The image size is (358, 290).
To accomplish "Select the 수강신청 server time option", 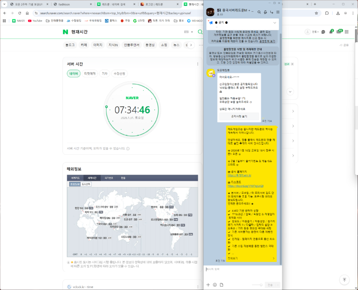I will 119,73.
